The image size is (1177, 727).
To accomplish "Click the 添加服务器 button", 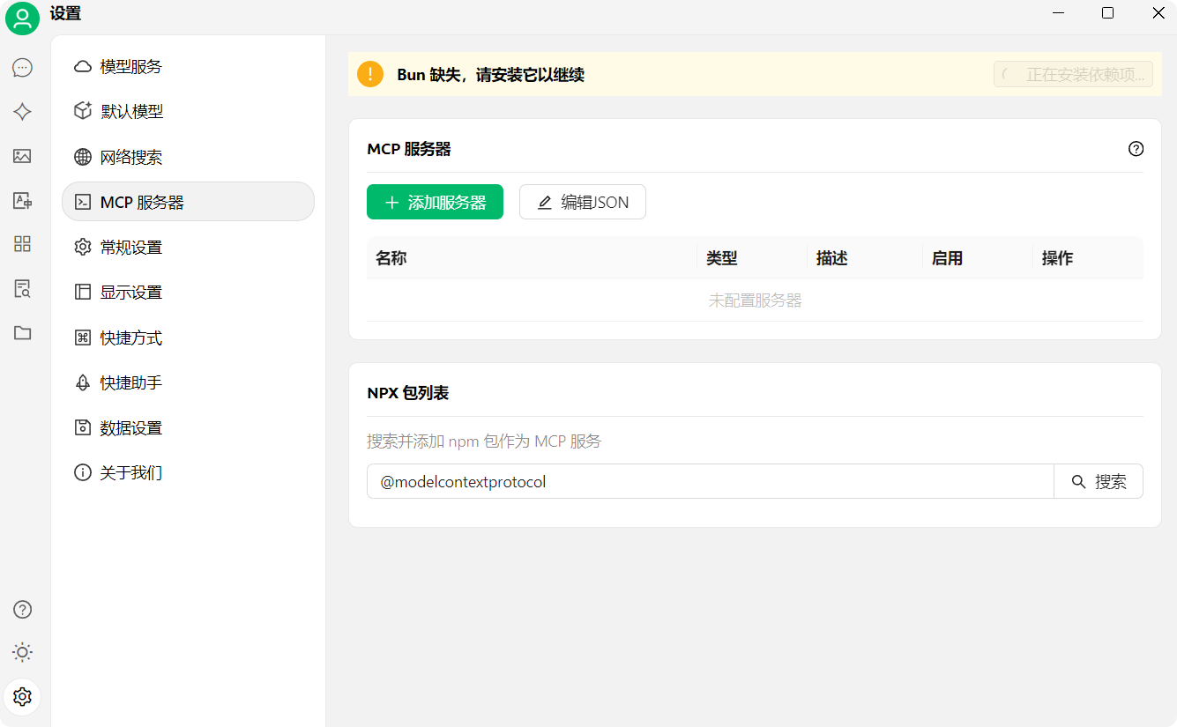I will 435,202.
